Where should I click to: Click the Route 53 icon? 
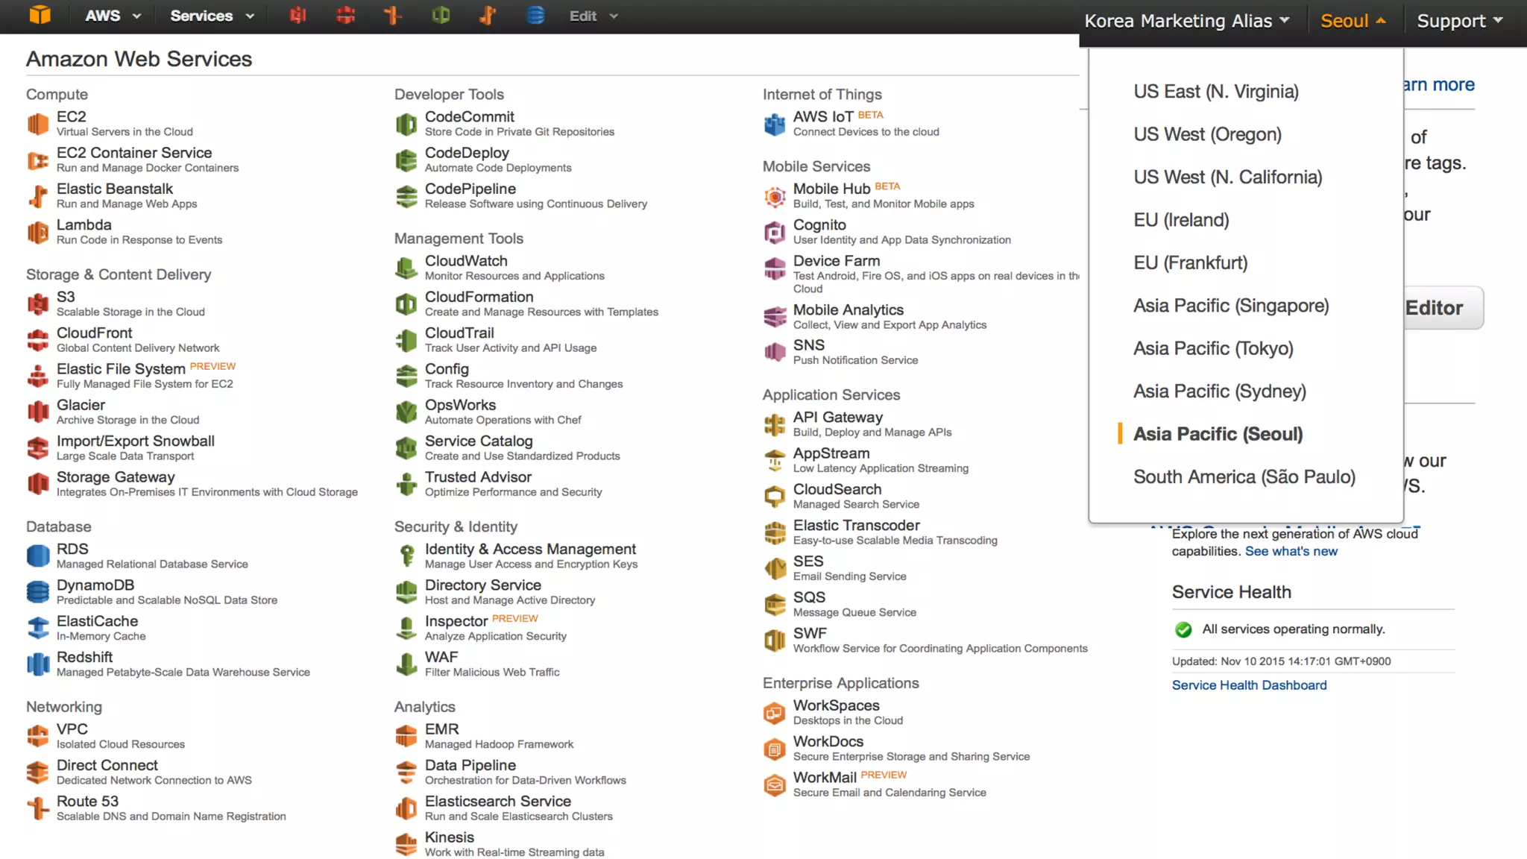[37, 808]
